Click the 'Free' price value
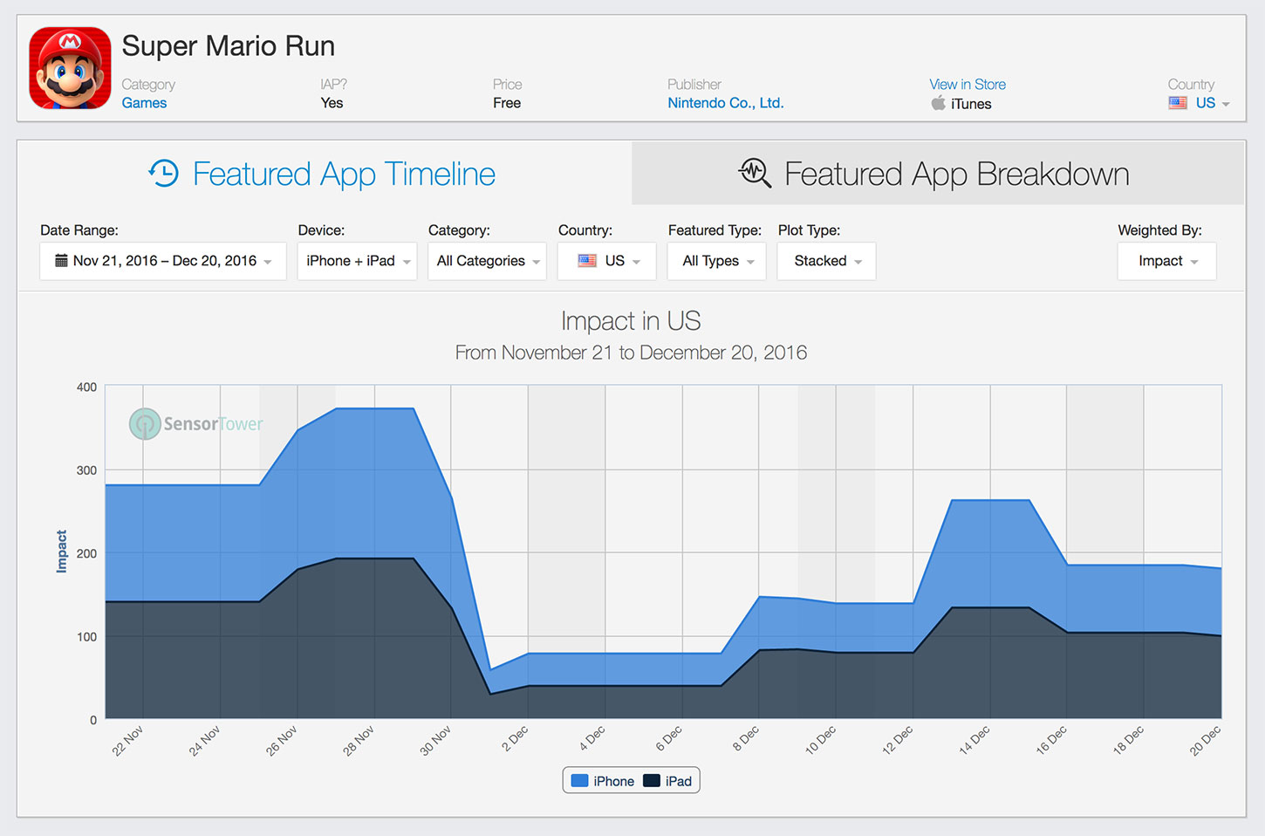Viewport: 1265px width, 836px height. coord(507,103)
